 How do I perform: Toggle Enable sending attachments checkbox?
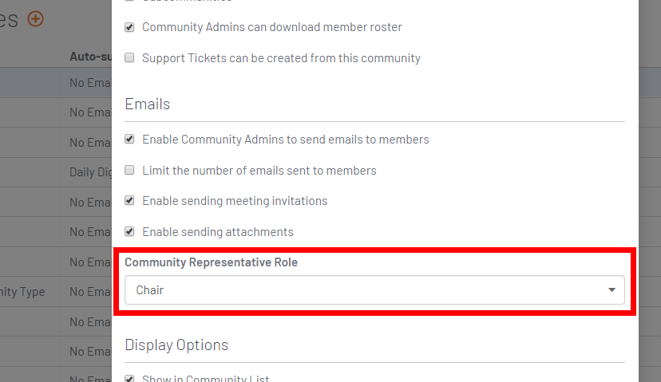coord(129,231)
